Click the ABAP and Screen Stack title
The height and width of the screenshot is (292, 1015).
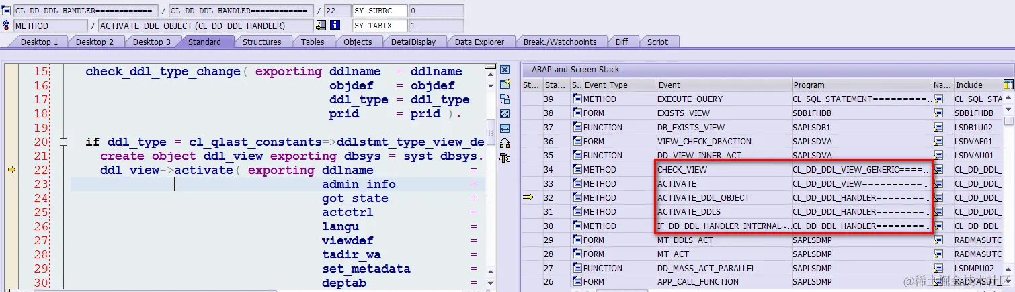575,70
